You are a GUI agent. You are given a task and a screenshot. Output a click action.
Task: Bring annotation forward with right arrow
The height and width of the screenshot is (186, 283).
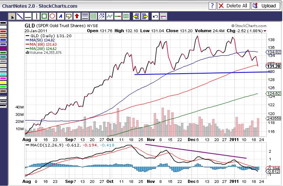(x=144, y=16)
